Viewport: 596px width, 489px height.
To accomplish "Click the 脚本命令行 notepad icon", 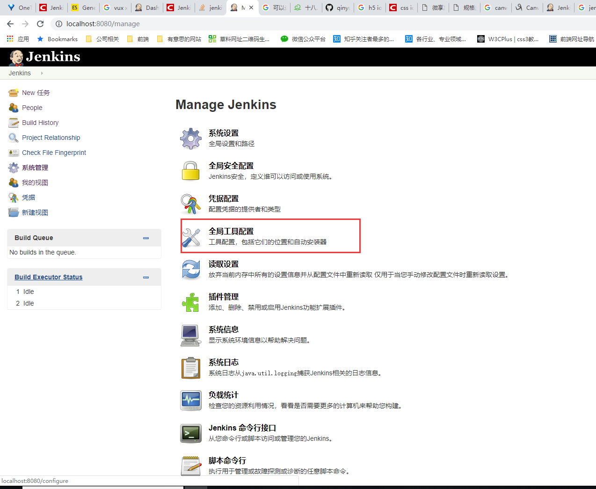I will tap(191, 466).
